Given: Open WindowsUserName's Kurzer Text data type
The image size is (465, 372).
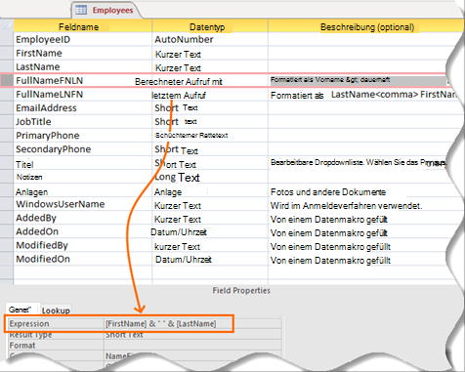Looking at the screenshot, I should [x=210, y=205].
